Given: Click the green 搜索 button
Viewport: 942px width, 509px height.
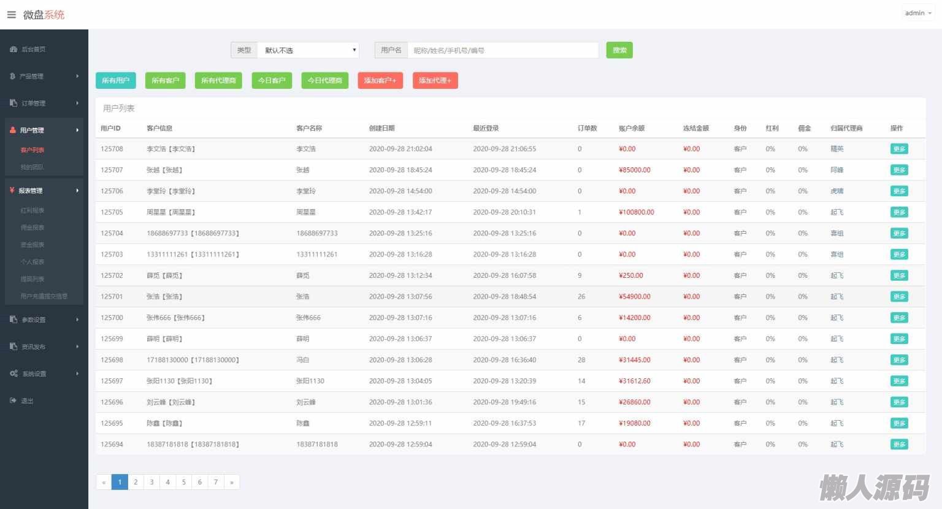Looking at the screenshot, I should tap(619, 50).
